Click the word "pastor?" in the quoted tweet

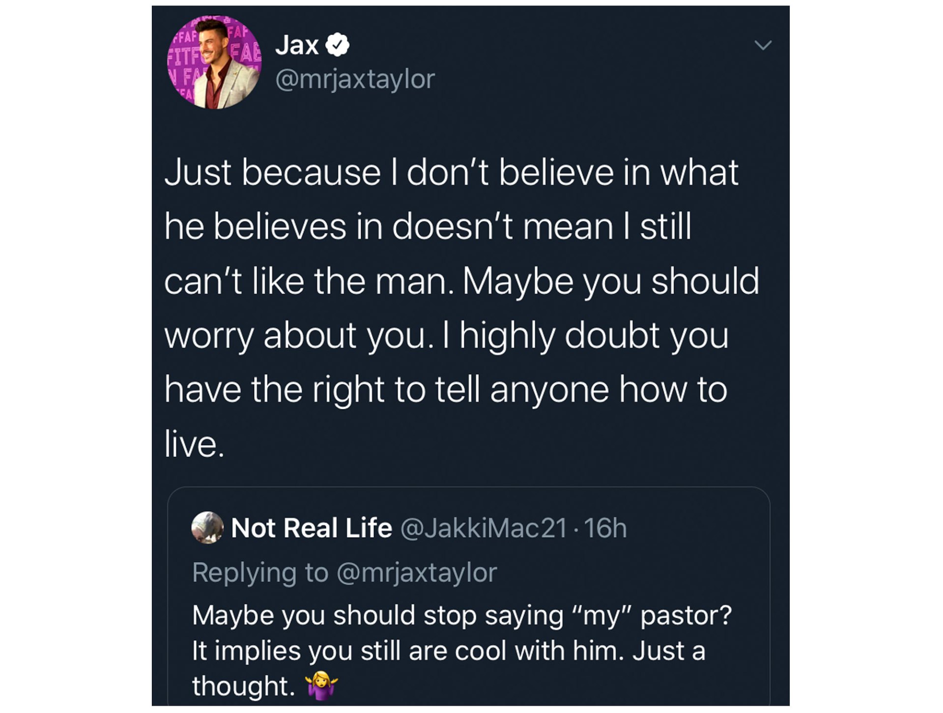[686, 615]
